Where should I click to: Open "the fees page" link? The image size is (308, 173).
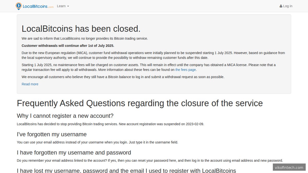186,70
